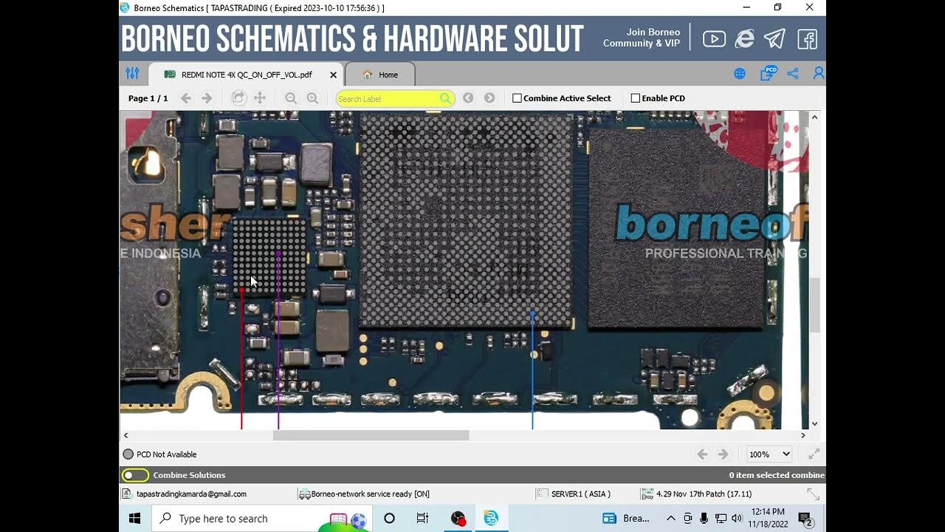945x532 pixels.
Task: Click the volume speaker tray icon
Action: (736, 519)
